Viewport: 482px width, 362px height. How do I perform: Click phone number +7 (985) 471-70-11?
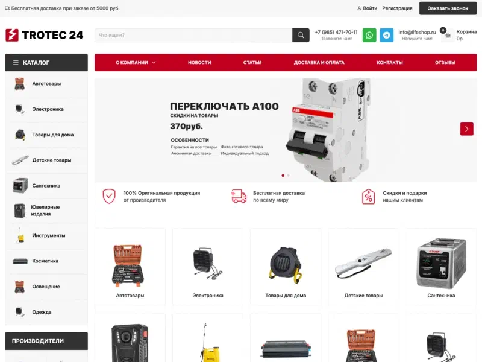pyautogui.click(x=336, y=32)
